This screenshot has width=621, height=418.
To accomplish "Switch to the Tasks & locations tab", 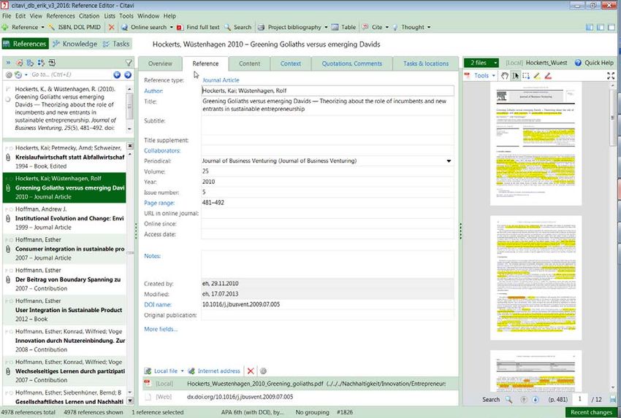I will [426, 63].
